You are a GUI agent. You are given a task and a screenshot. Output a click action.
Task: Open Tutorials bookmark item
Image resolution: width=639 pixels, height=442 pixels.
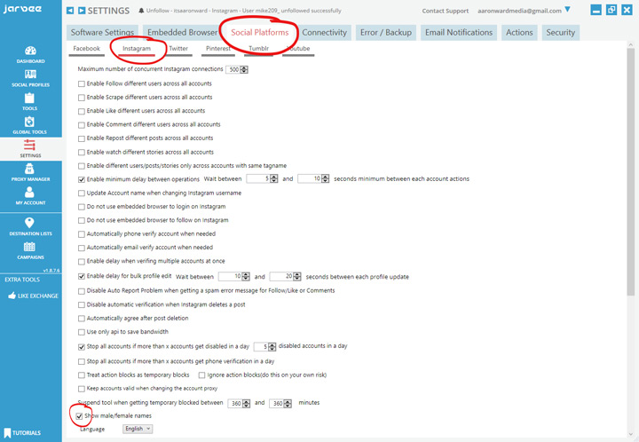23,432
